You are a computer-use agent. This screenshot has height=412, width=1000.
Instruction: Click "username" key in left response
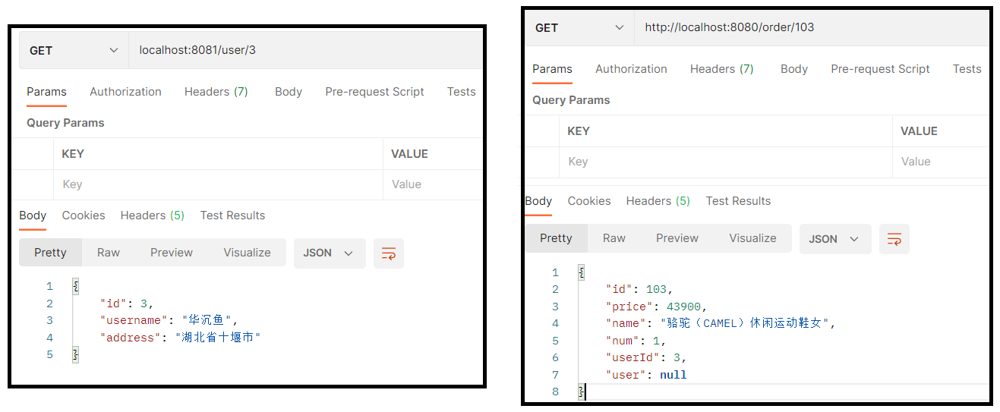pyautogui.click(x=134, y=321)
